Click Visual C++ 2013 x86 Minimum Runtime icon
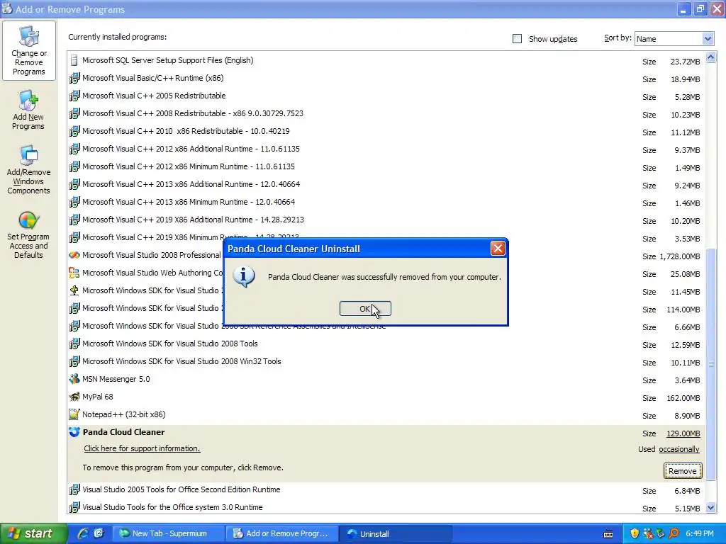726x544 pixels. [74, 202]
